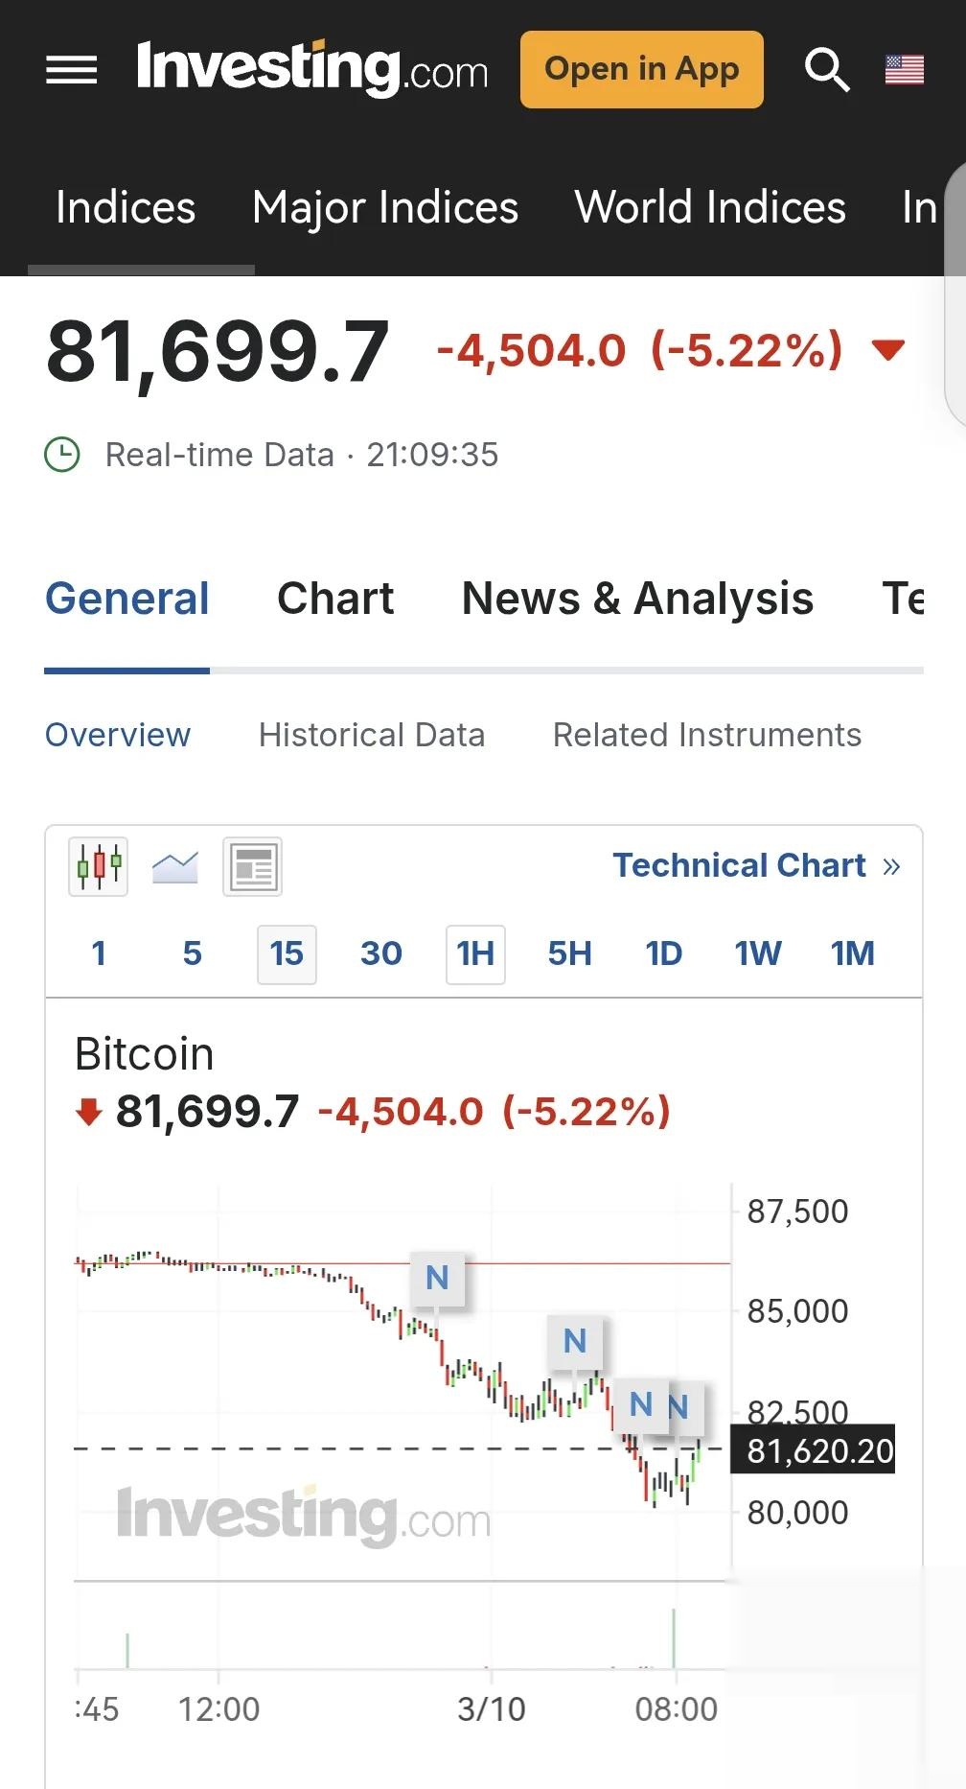This screenshot has height=1789, width=966.
Task: Switch to candlestick chart view
Action: tap(98, 866)
